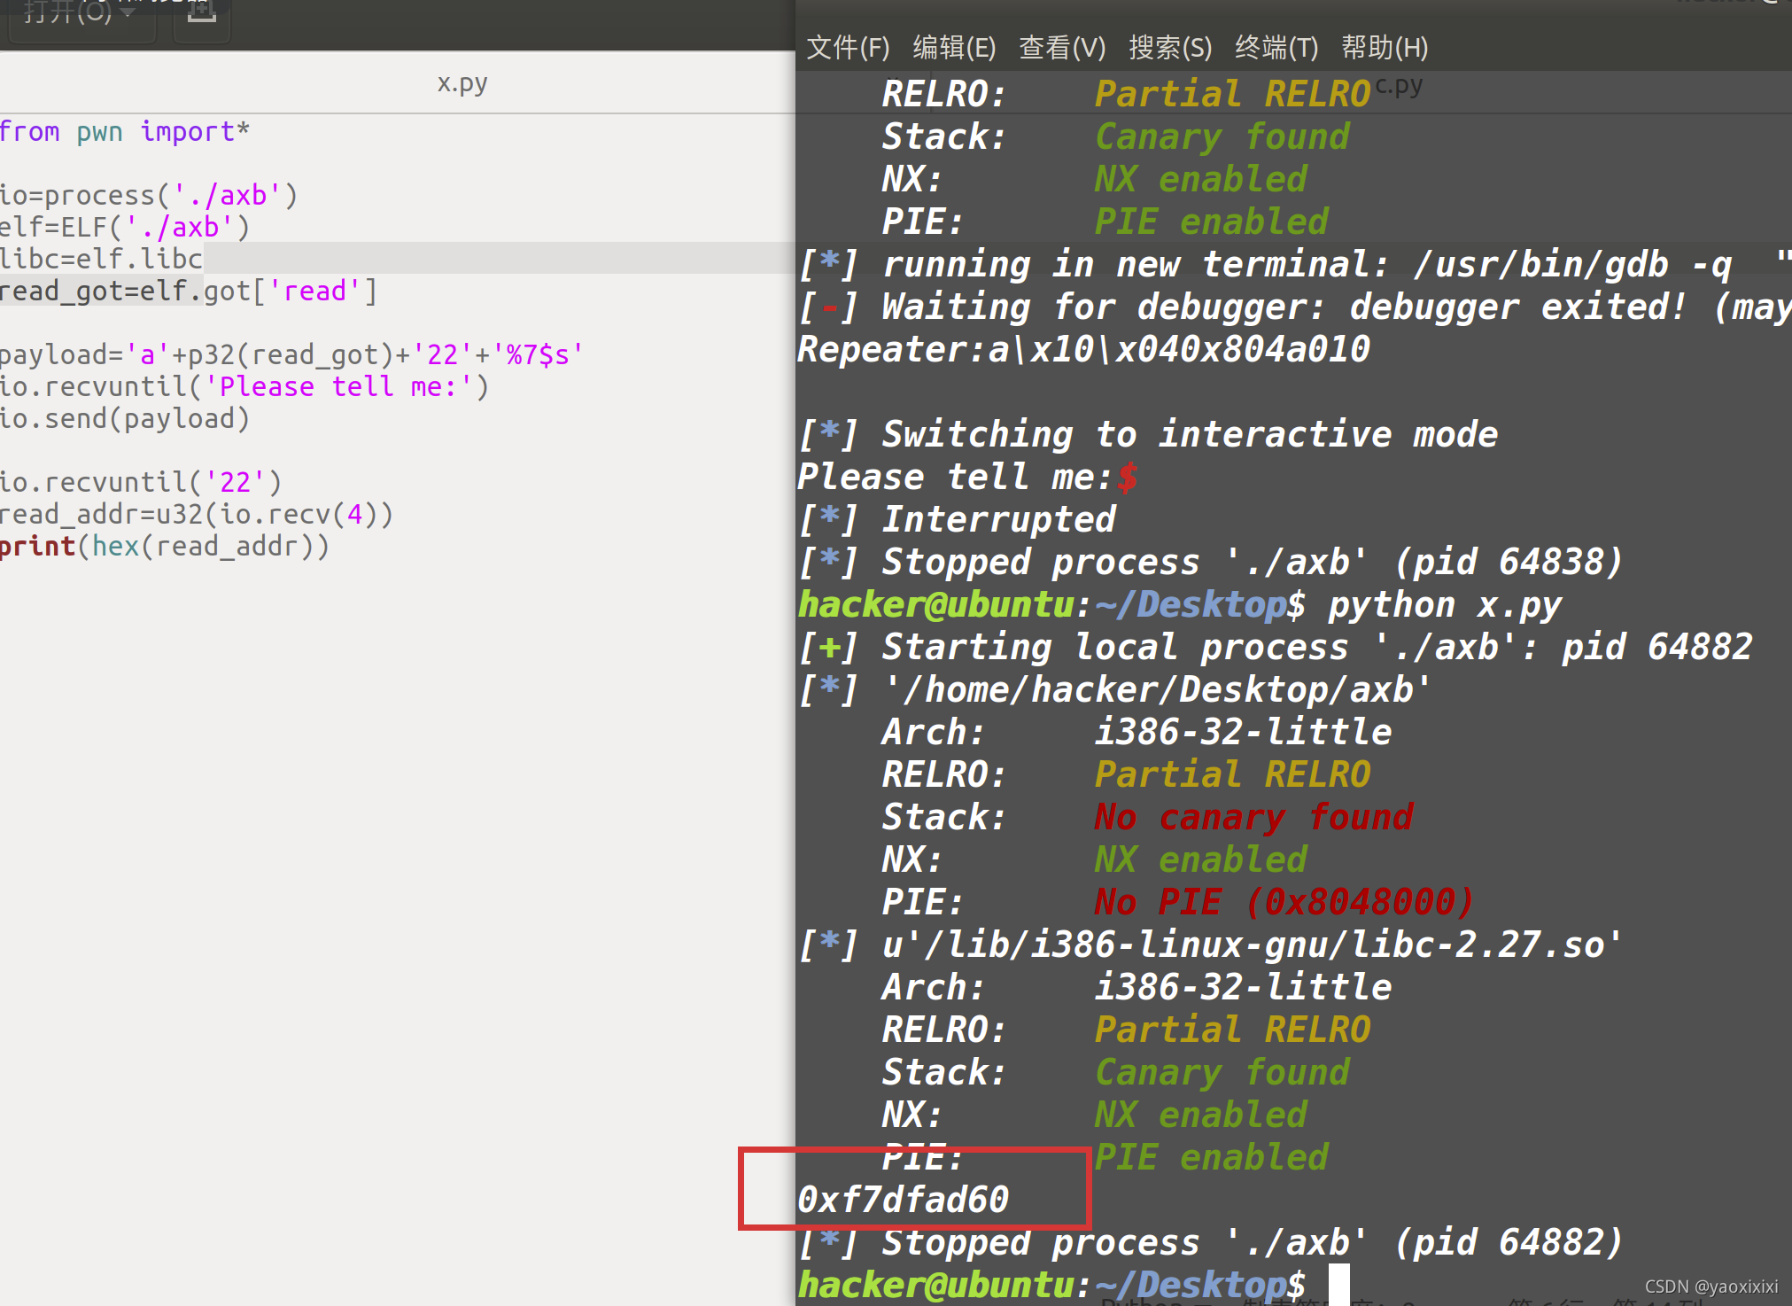Click the 'from pwn import*' line
The width and height of the screenshot is (1792, 1306).
pos(124,132)
